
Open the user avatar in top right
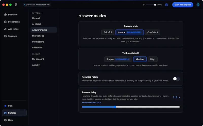tap(198, 5)
